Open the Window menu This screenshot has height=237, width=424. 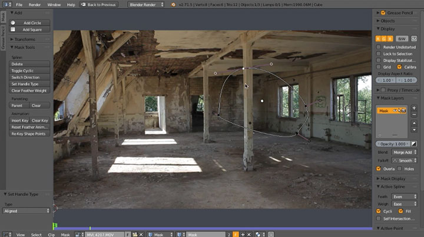tap(54, 5)
